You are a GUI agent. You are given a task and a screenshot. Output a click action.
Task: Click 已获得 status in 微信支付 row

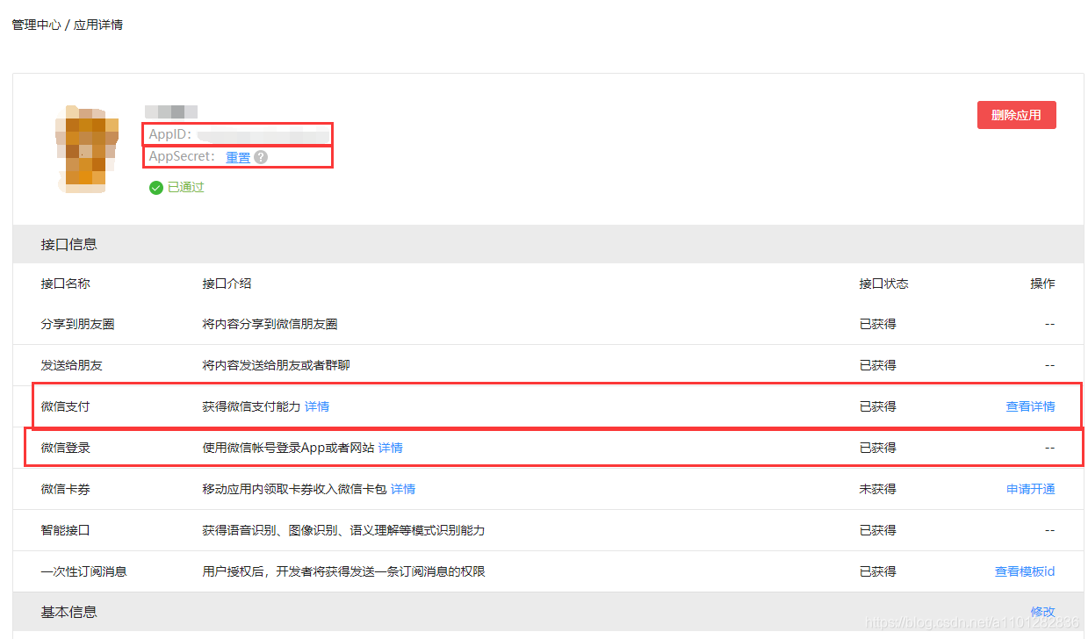[x=877, y=406]
